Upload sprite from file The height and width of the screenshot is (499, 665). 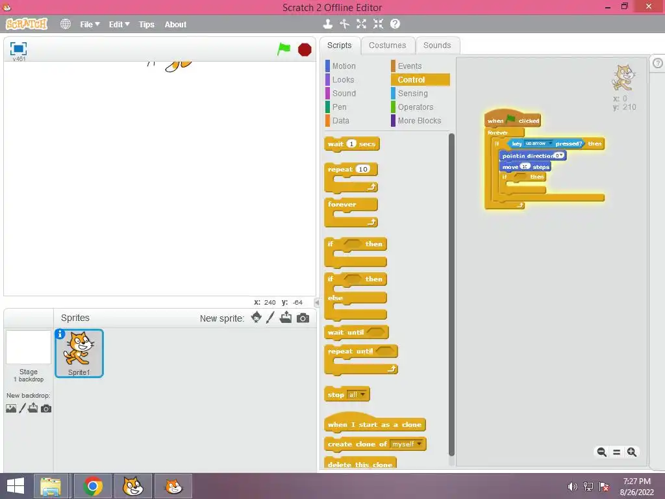(x=286, y=317)
